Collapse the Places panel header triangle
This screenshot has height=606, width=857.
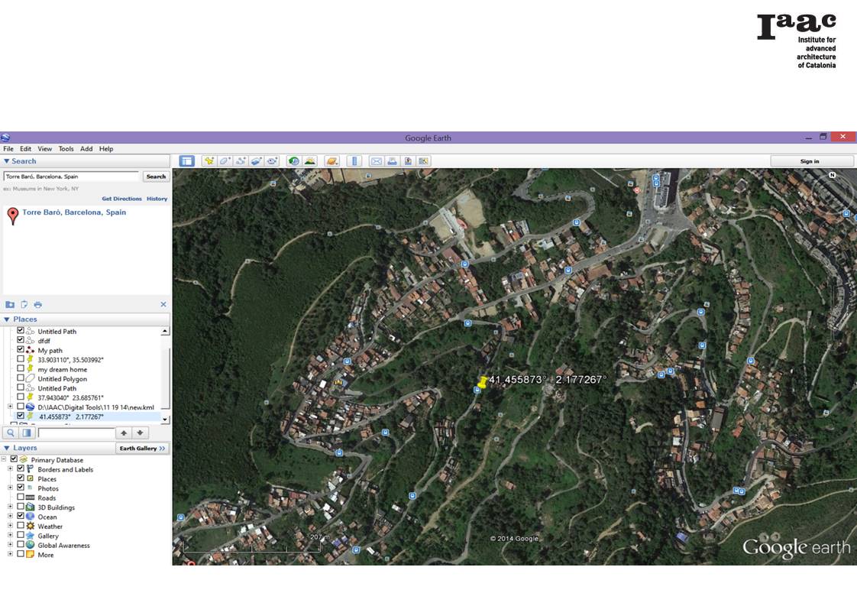tap(7, 319)
